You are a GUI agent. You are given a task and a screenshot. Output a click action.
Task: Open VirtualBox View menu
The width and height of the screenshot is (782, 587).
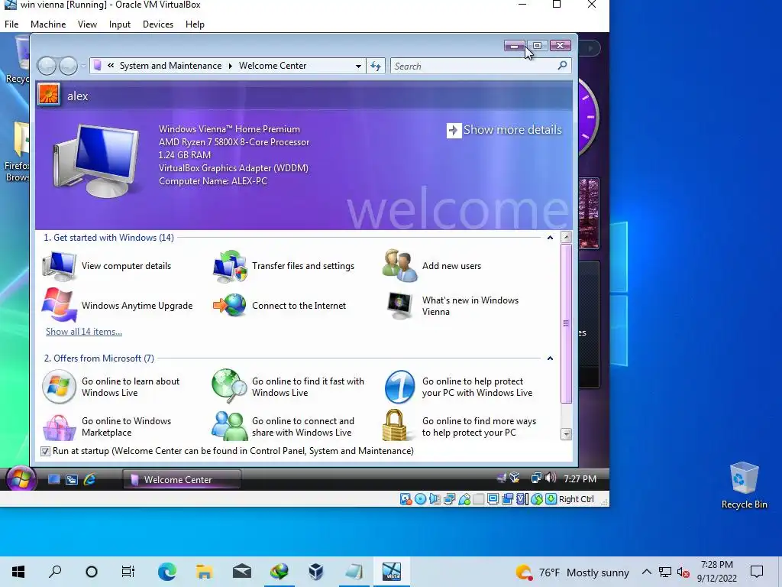(87, 24)
